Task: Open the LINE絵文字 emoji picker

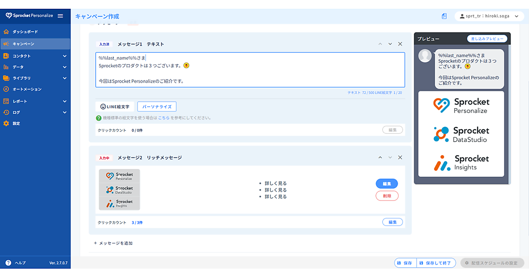Action: point(115,106)
